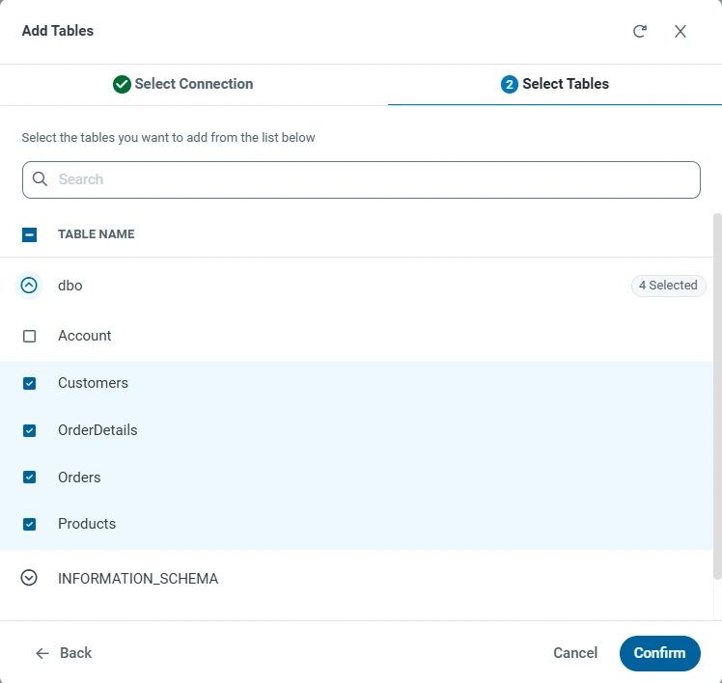722x683 pixels.
Task: Click the TABLE NAME column header
Action: click(x=97, y=234)
